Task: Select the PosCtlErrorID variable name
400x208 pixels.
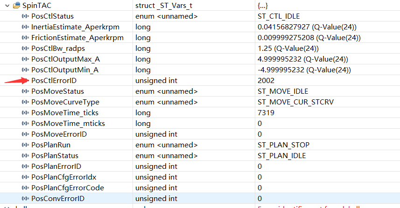Action: [54, 81]
